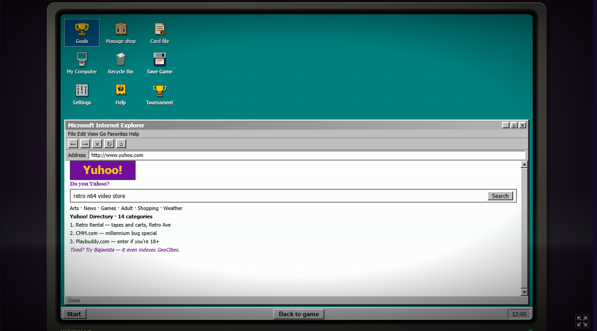This screenshot has height=331, width=597.
Task: Click the browser Back arrow button
Action: point(73,144)
